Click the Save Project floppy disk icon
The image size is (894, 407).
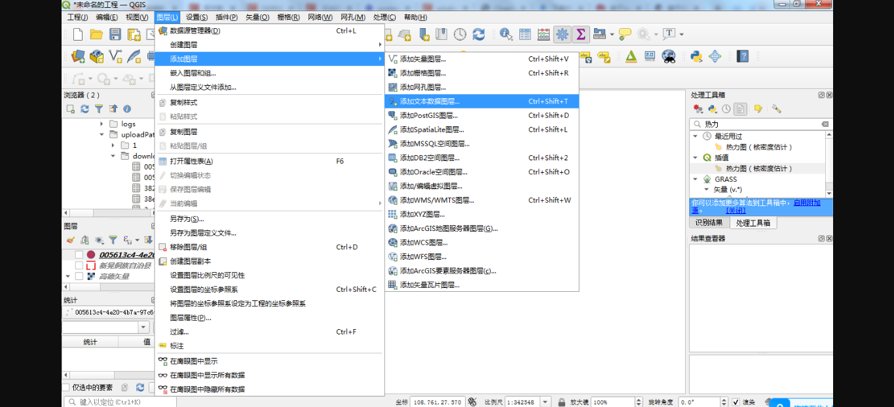click(x=115, y=35)
